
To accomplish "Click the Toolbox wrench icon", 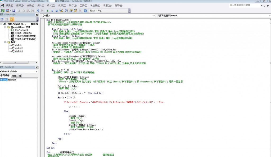I will tap(80, 11).
